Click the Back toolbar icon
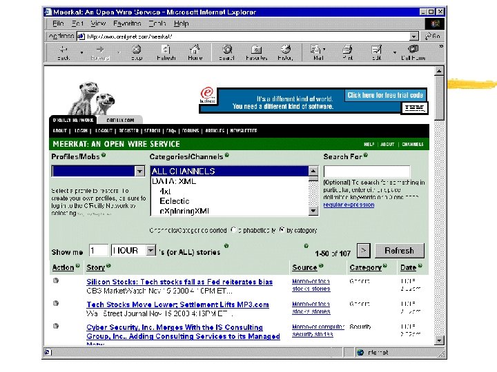This screenshot has height=372, width=497. [64, 50]
